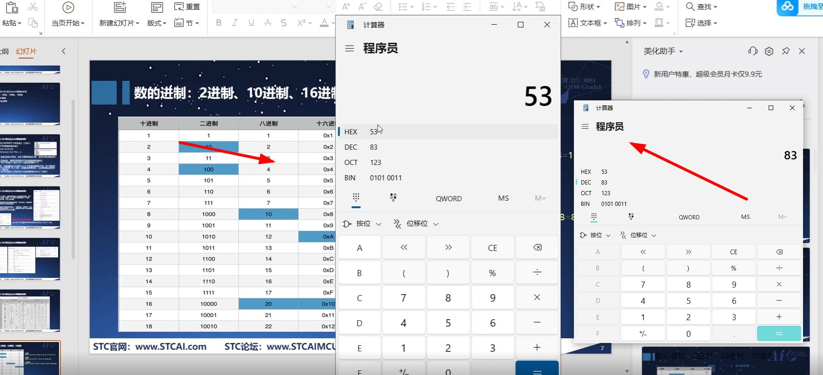Viewport: 823px width, 375px height.
Task: Click the divide ÷ key in calculator showing 53
Action: click(x=537, y=272)
